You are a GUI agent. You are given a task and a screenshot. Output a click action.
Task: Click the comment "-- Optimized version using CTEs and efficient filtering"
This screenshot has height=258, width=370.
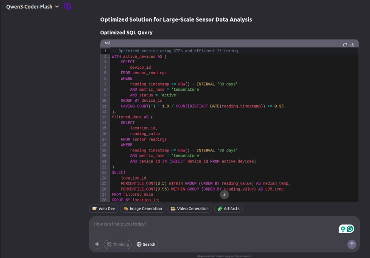click(x=175, y=51)
